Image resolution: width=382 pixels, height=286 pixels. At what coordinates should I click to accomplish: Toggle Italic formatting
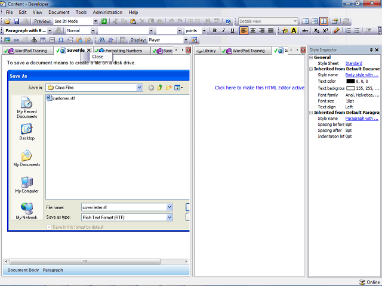[223, 30]
